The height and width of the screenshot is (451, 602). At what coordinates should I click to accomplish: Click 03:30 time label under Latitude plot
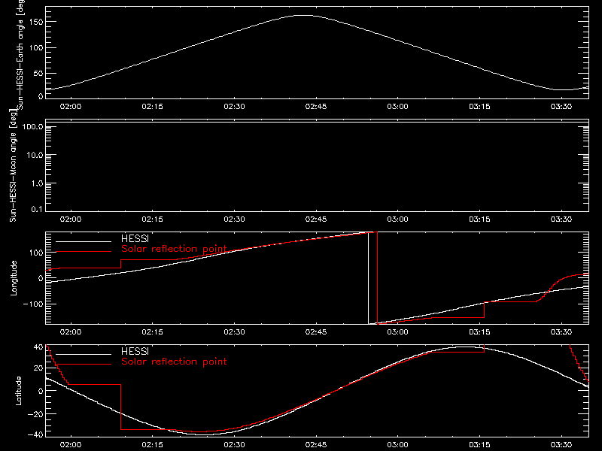tap(561, 445)
